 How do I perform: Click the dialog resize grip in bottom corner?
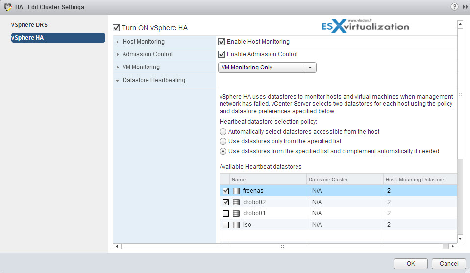coord(467,270)
